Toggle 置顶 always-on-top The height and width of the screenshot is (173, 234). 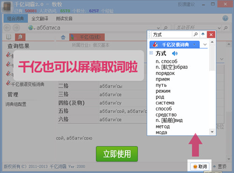pyautogui.click(x=220, y=166)
